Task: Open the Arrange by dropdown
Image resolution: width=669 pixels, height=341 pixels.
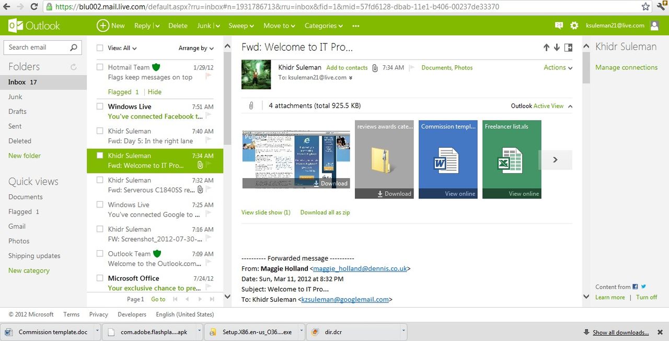Action: point(196,48)
